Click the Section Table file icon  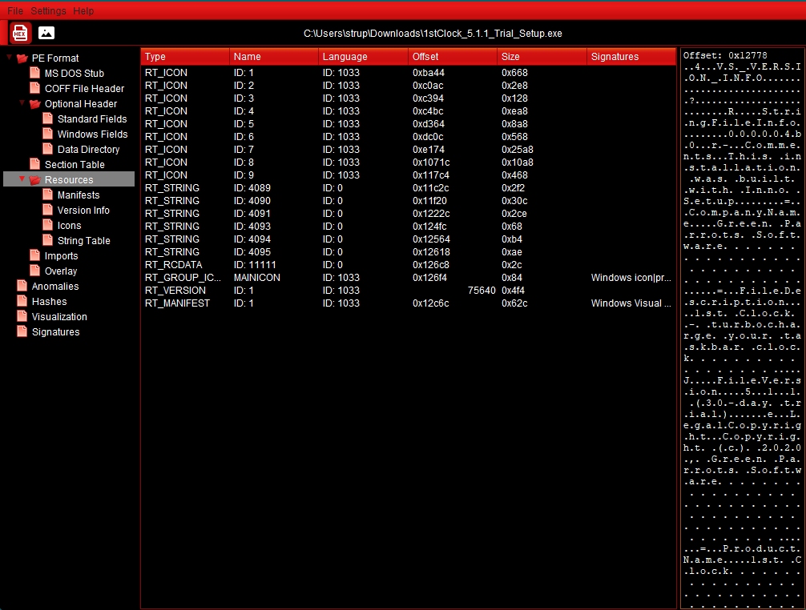(35, 164)
